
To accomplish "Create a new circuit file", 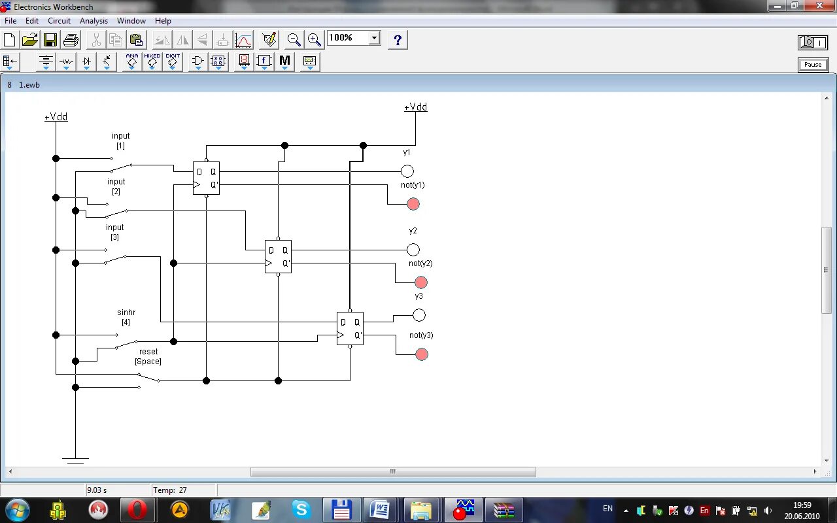I will click(10, 40).
